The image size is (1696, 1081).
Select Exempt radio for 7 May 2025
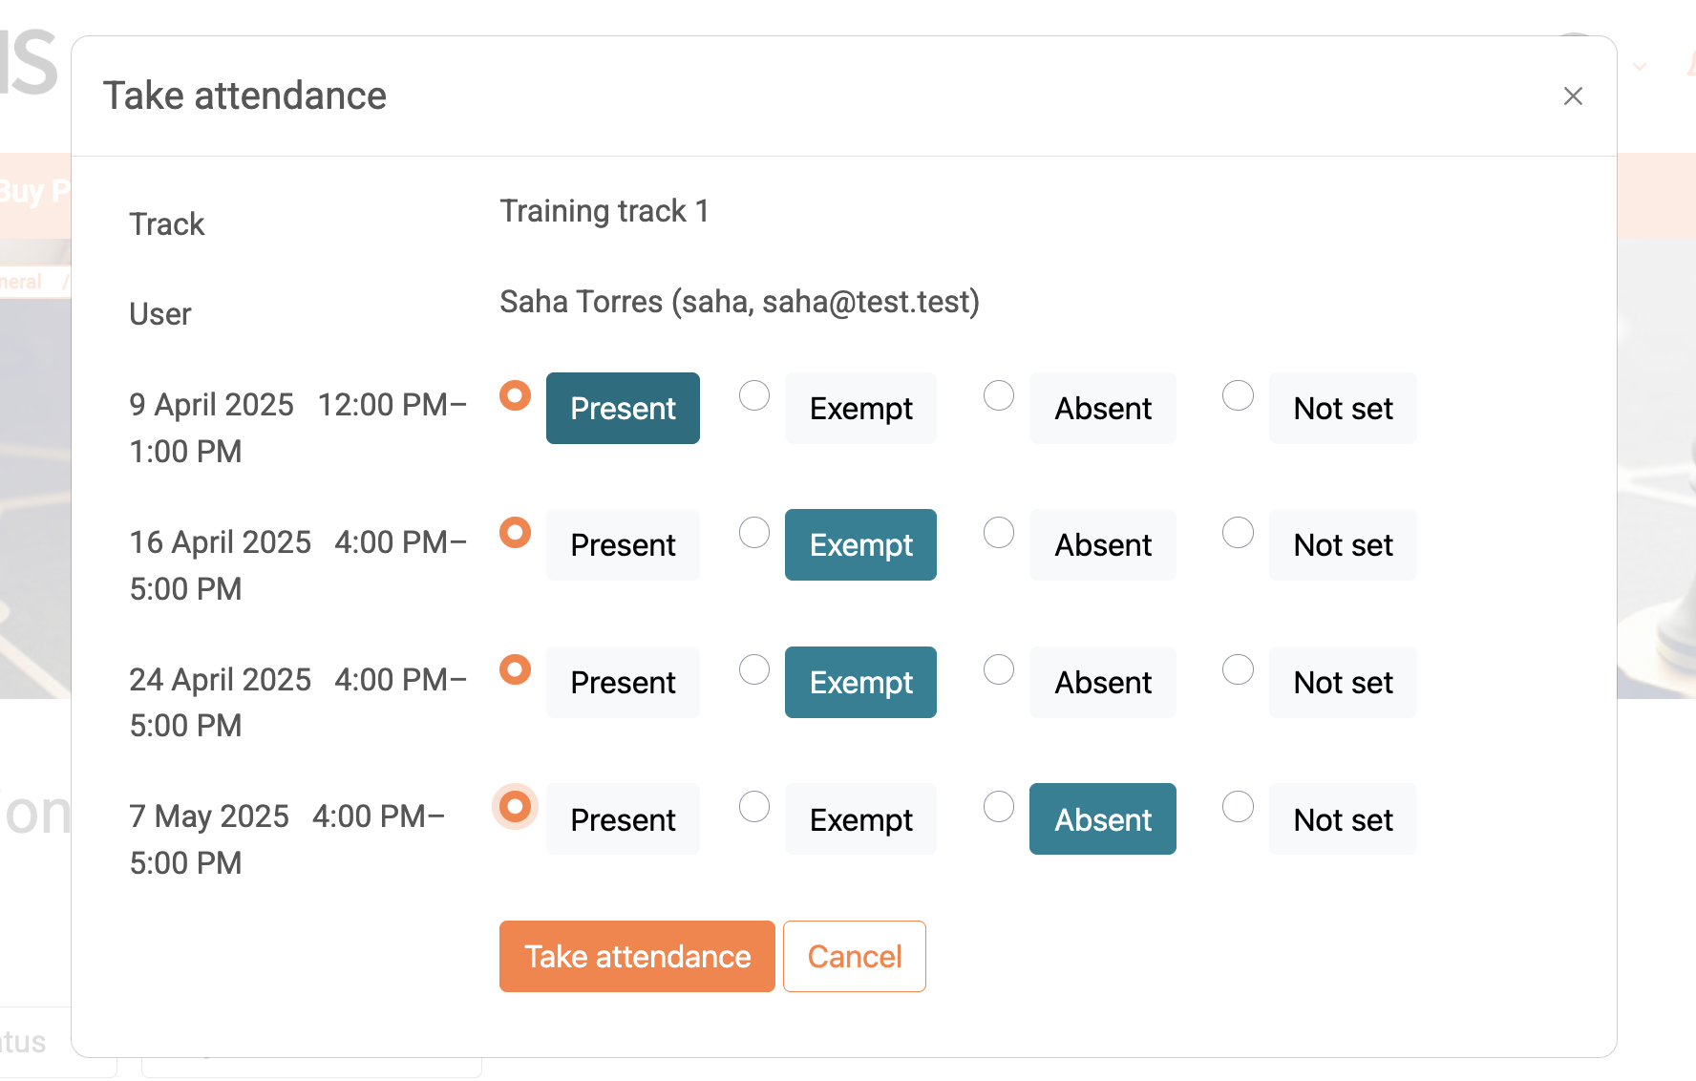754,807
